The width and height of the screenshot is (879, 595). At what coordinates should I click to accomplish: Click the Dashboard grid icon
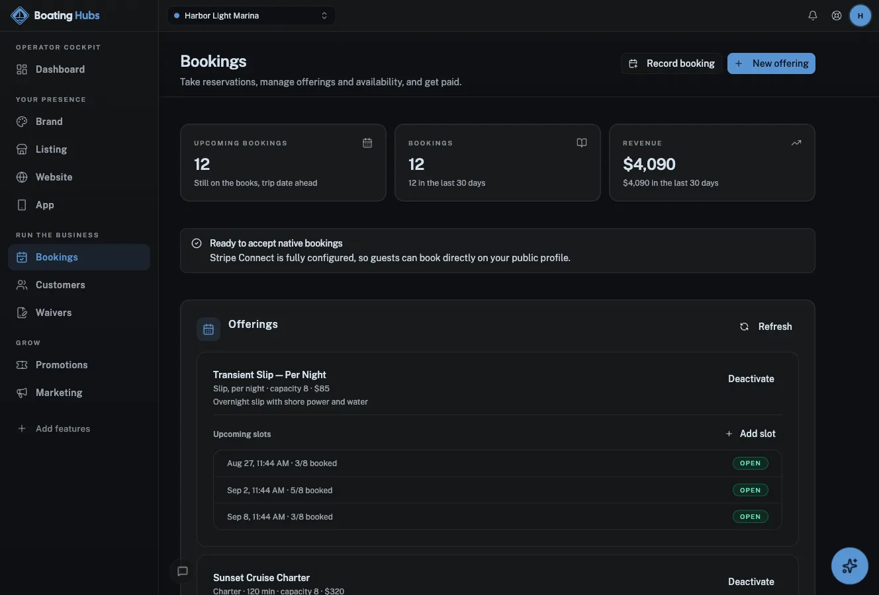coord(22,69)
